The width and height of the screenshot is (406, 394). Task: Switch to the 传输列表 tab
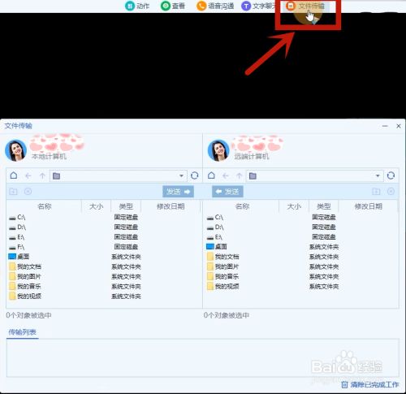[22, 332]
